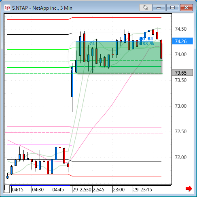Click the 23:00 time axis label
The image size is (197, 197).
pyautogui.click(x=119, y=190)
